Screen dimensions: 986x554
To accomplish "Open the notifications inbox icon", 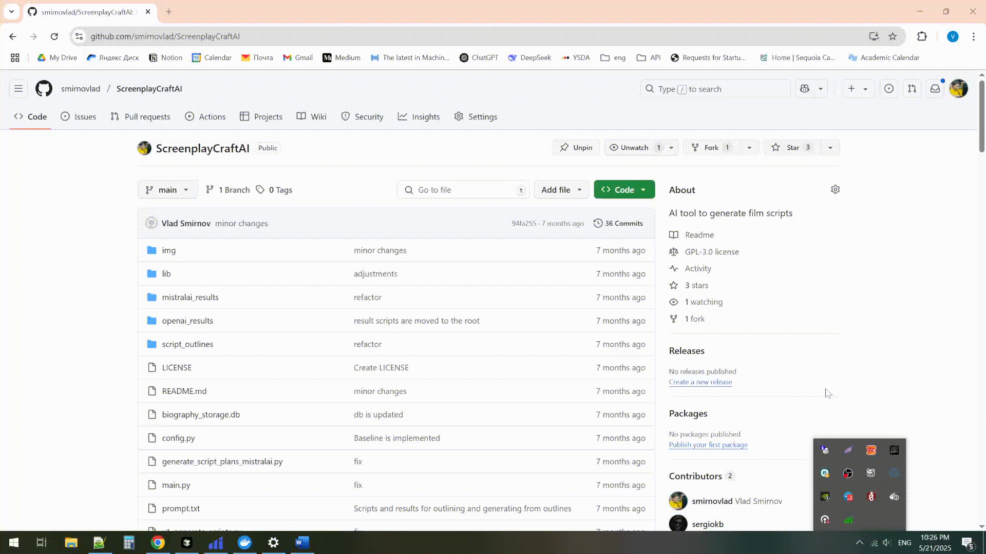I will tap(935, 89).
